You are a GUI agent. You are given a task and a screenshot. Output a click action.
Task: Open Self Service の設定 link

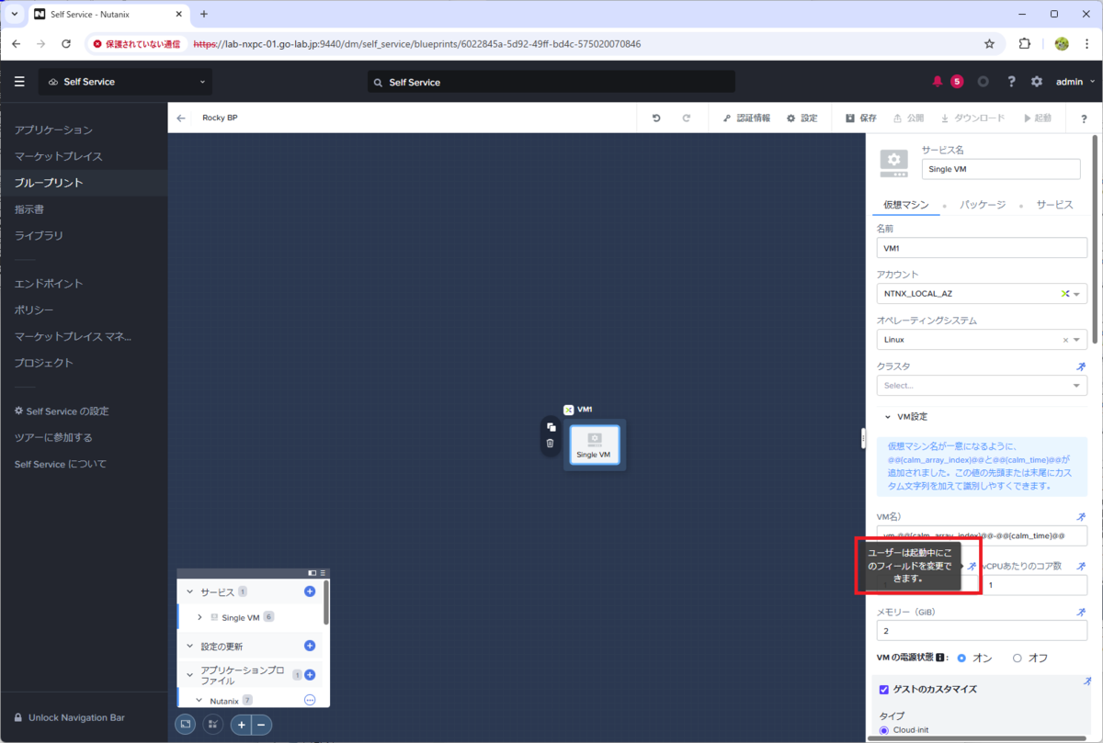(x=62, y=411)
